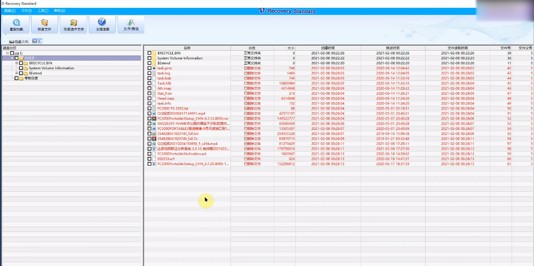Sort by the 修改时间 column header
This screenshot has height=266, width=534.
(393, 48)
